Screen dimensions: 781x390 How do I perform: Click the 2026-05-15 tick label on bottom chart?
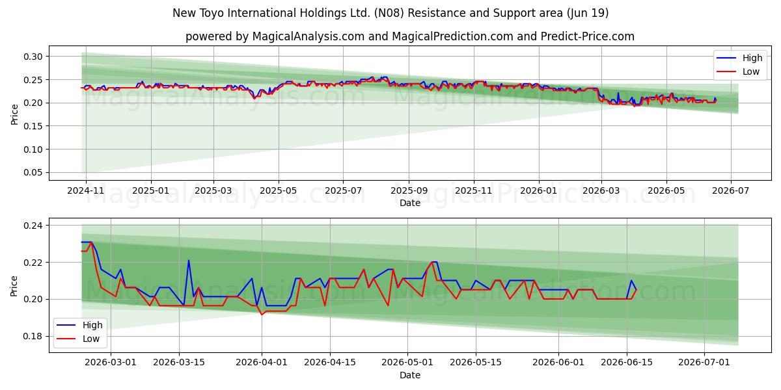click(476, 363)
